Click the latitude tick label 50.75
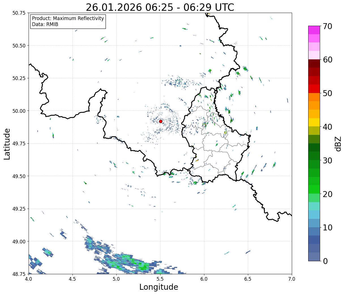The image size is (345, 294). (19, 13)
